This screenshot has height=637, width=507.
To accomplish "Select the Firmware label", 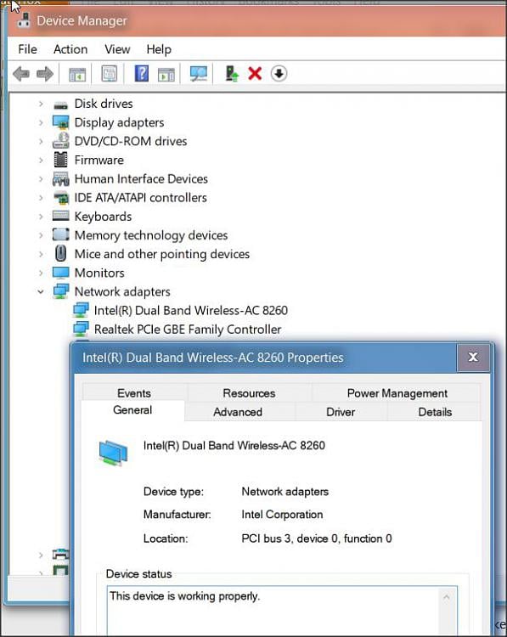I will click(x=99, y=160).
